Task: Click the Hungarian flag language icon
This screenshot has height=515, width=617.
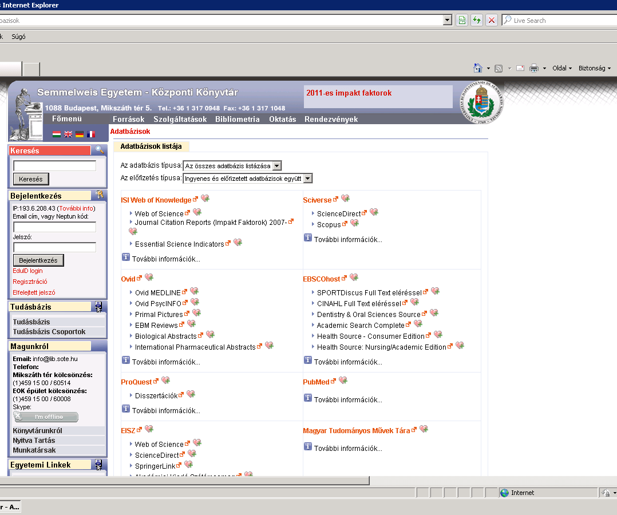Action: [57, 134]
